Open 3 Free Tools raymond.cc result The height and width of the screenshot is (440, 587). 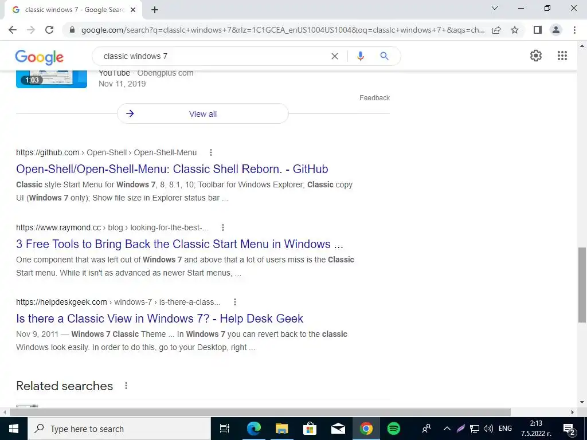[x=179, y=244]
